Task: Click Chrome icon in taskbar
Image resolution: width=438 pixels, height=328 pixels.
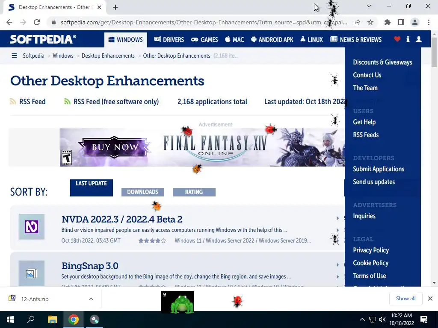Action: (74, 319)
